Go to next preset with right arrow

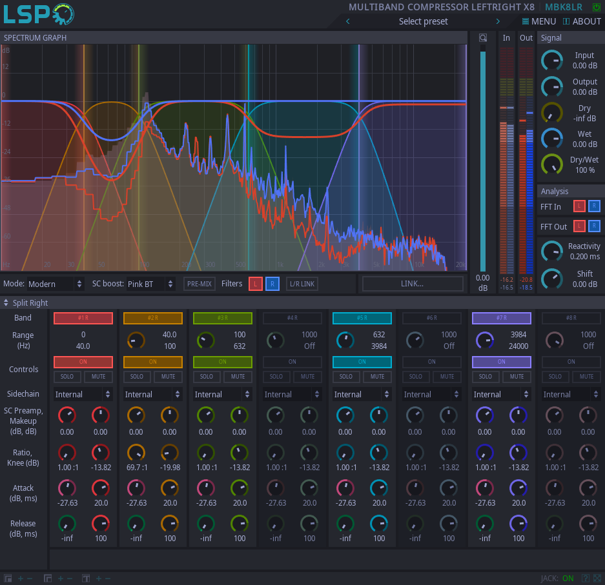[x=498, y=21]
